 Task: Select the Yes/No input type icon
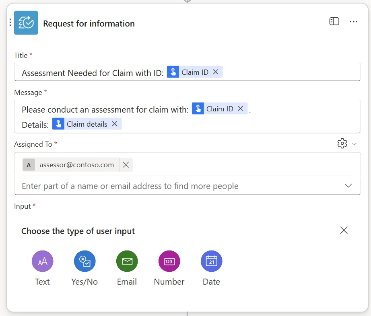coord(85,261)
